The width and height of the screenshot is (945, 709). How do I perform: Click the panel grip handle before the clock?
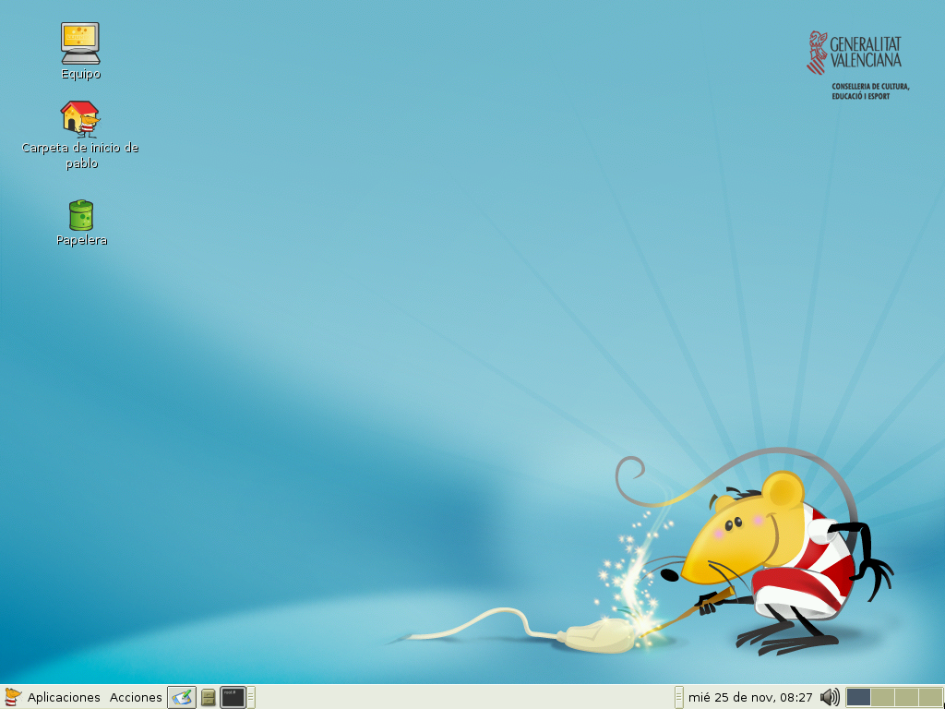(x=679, y=697)
